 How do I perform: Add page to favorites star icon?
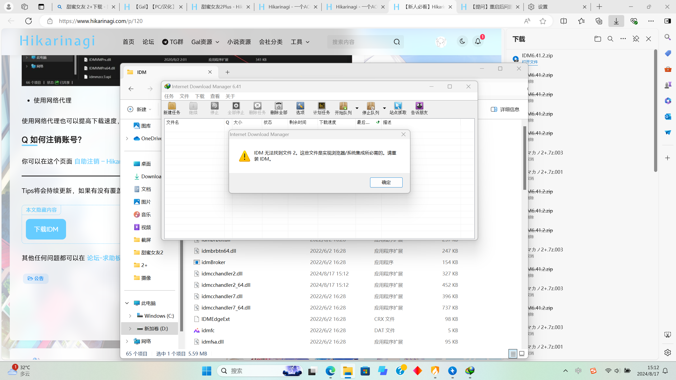(543, 21)
